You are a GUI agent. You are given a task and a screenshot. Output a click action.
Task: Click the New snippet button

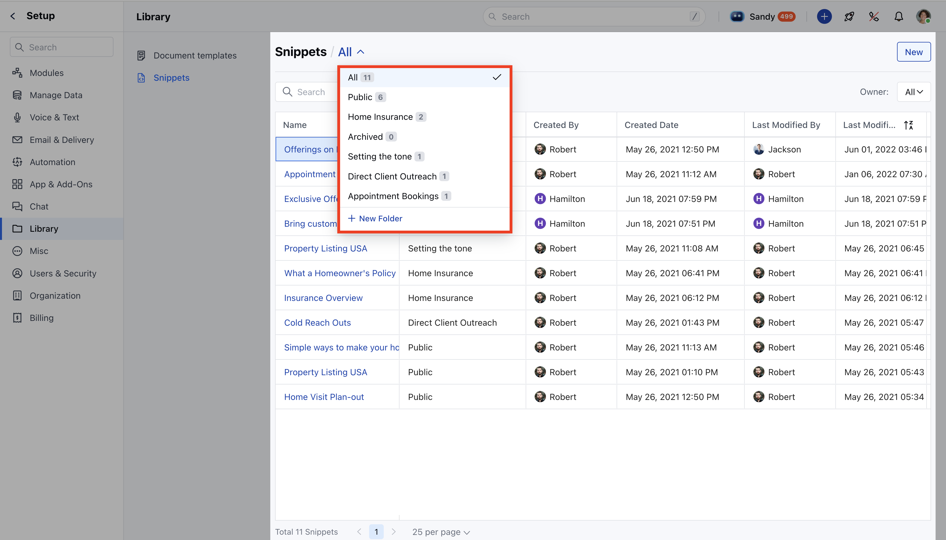coord(913,52)
